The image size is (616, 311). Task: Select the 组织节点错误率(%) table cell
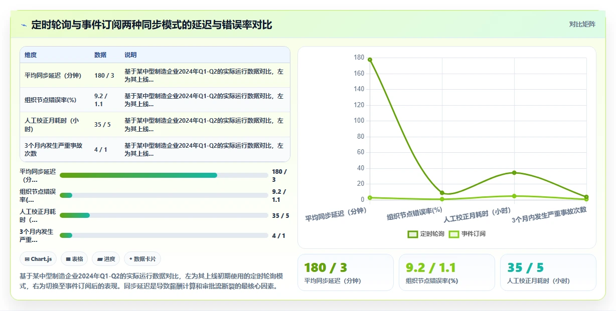[55, 100]
